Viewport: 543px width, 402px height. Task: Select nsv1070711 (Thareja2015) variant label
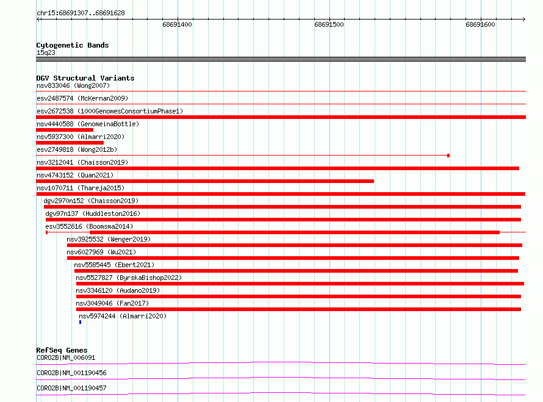tap(81, 188)
